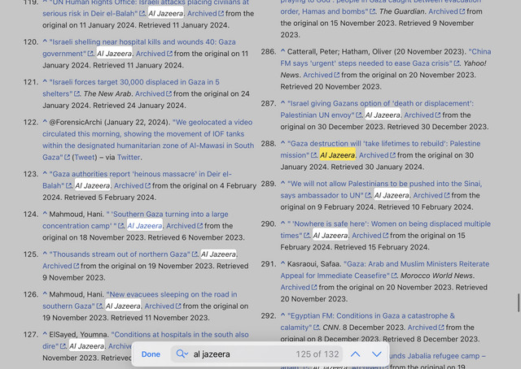521x369 pixels.
Task: Click the yellow highlighted 'Al Jazeera' match
Action: (x=337, y=155)
